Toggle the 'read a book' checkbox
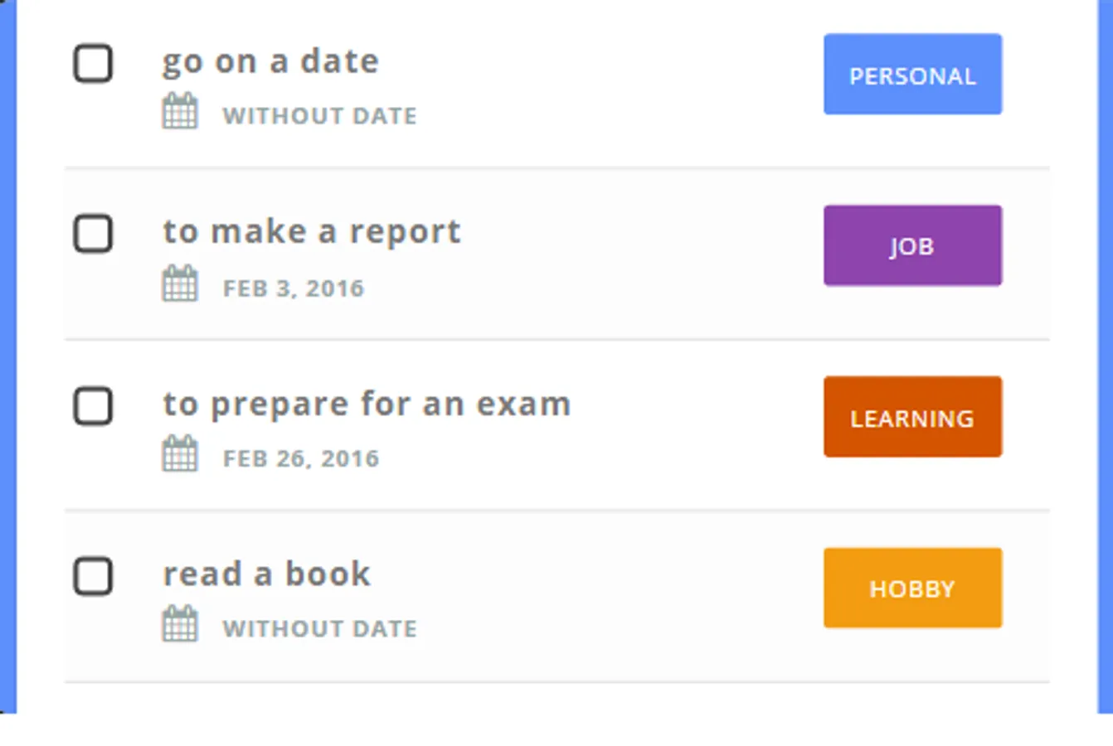 94,576
